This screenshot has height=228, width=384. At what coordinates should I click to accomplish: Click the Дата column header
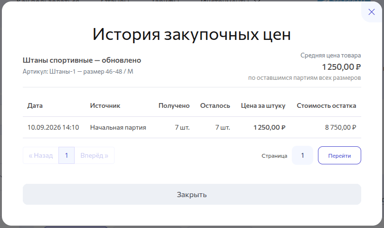[35, 105]
